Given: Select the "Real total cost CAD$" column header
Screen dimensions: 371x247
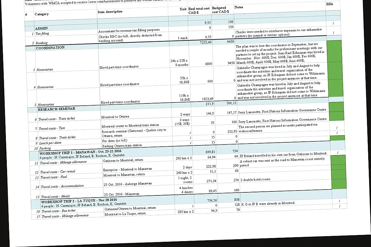Looking at the screenshot, I should click(x=199, y=10).
